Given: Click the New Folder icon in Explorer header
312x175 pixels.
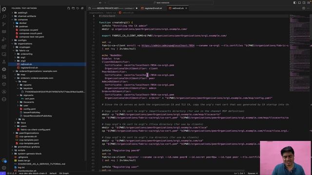Looking at the screenshot, I should point(73,8).
